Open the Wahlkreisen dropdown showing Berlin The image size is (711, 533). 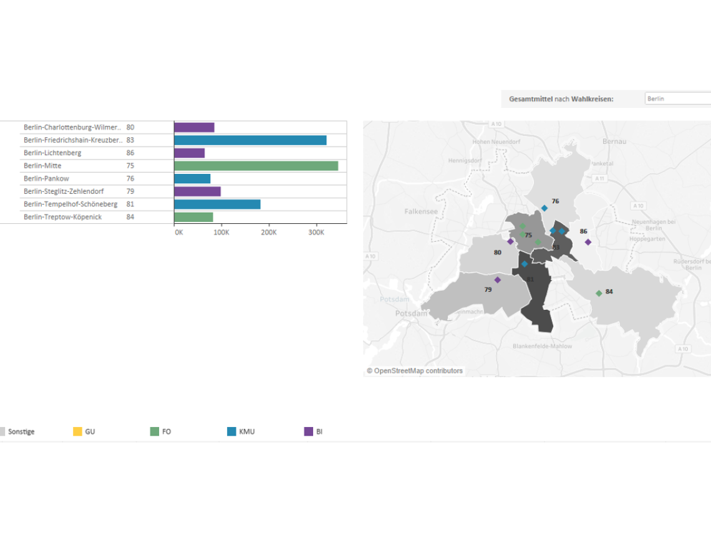[x=677, y=98]
